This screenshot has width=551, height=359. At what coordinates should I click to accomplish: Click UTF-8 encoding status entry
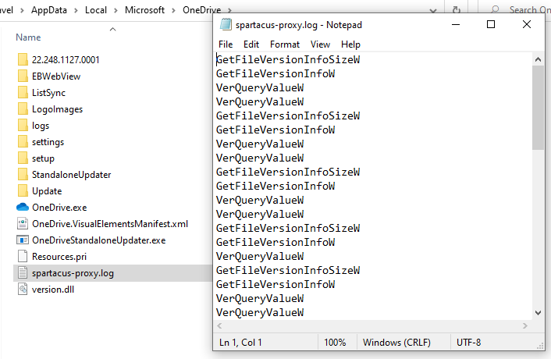pyautogui.click(x=468, y=342)
